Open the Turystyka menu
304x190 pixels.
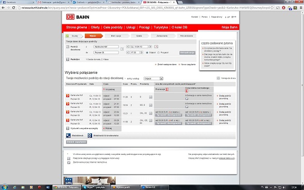coord(161,27)
